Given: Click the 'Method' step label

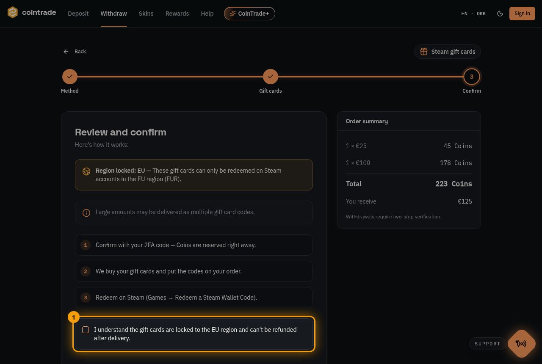Looking at the screenshot, I should tap(70, 91).
